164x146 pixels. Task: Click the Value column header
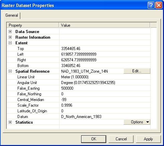(x=104, y=25)
